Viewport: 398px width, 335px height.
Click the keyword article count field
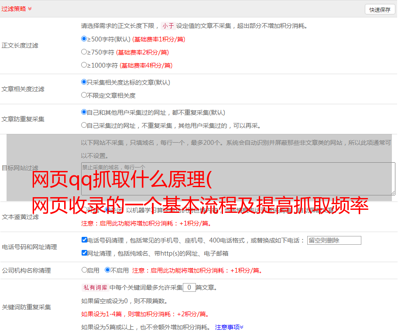(189, 287)
